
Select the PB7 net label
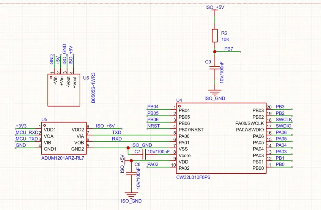coord(229,49)
